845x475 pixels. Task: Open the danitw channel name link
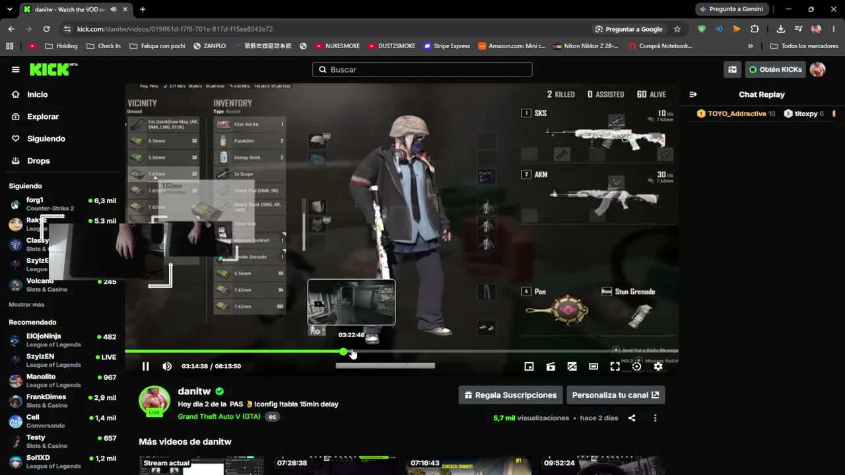click(194, 391)
